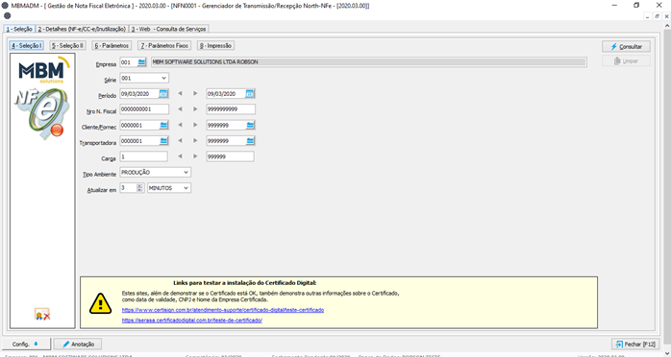Image resolution: width=671 pixels, height=357 pixels.
Task: Open Transportadora starting code lookup icon
Action: [163, 140]
